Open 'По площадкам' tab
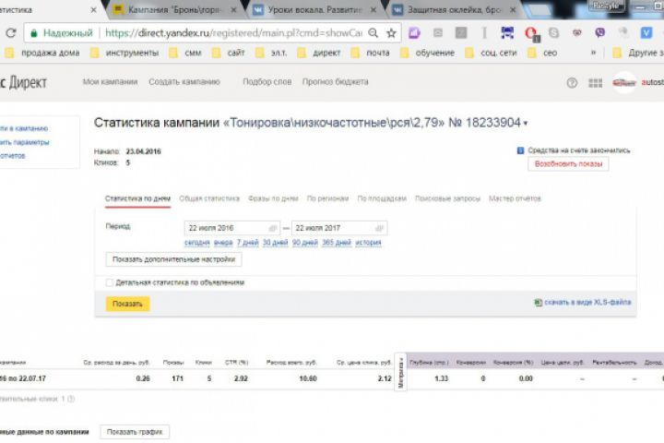 [x=382, y=198]
